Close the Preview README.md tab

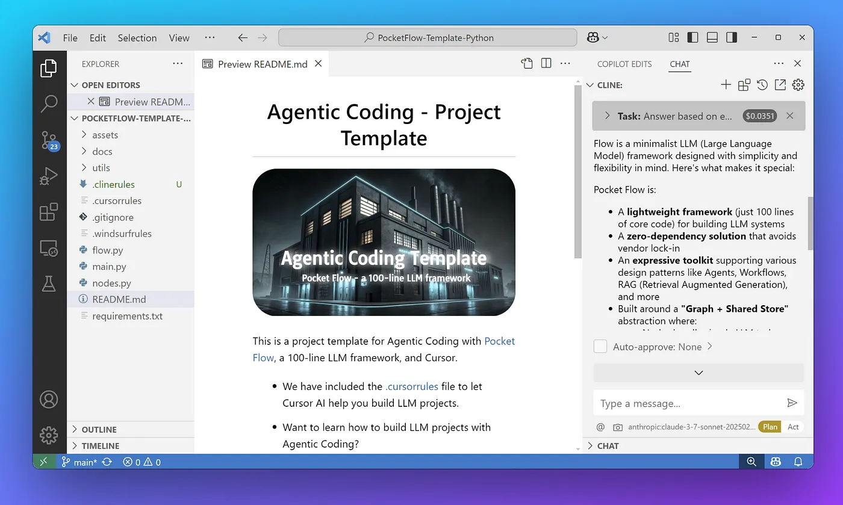[319, 63]
